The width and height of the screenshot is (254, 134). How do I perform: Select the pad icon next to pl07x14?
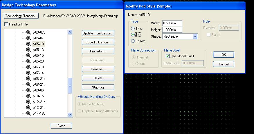[x=28, y=73]
